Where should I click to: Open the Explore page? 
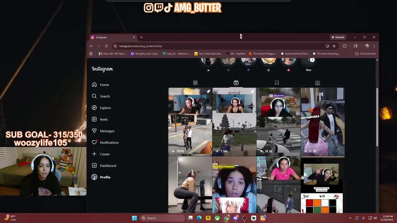(x=101, y=108)
